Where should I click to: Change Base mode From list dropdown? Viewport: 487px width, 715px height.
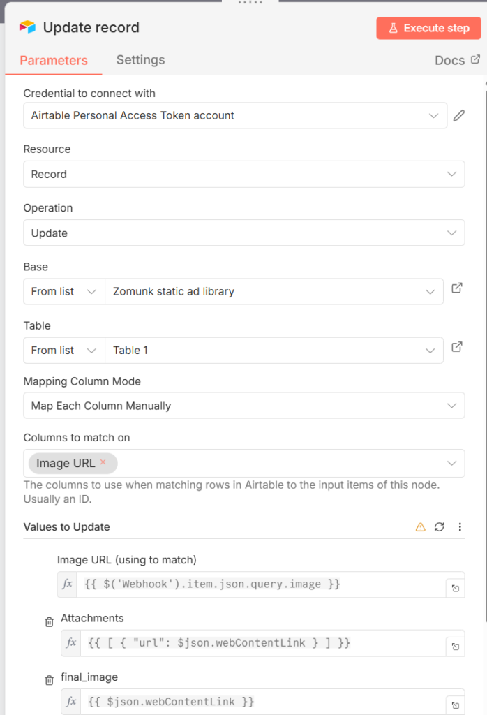[x=63, y=292]
